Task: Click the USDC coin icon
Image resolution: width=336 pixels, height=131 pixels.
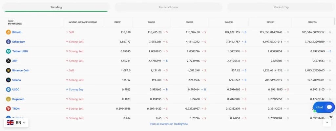Action: (x=9, y=89)
